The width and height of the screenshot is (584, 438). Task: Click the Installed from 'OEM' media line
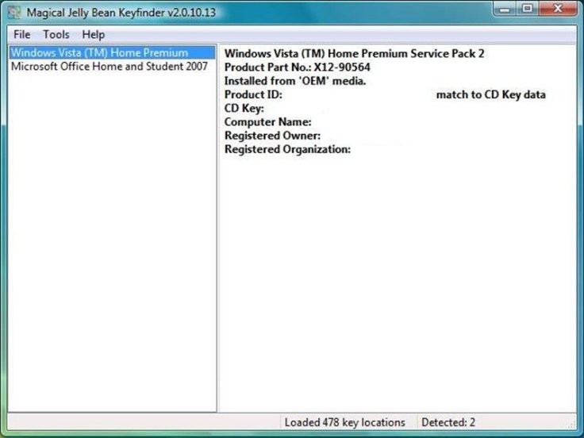click(x=294, y=81)
